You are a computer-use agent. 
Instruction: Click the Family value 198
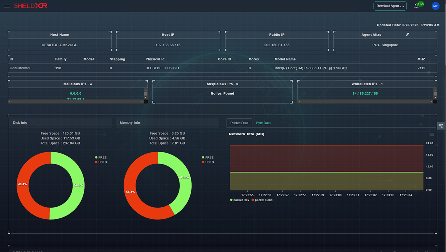tap(58, 68)
